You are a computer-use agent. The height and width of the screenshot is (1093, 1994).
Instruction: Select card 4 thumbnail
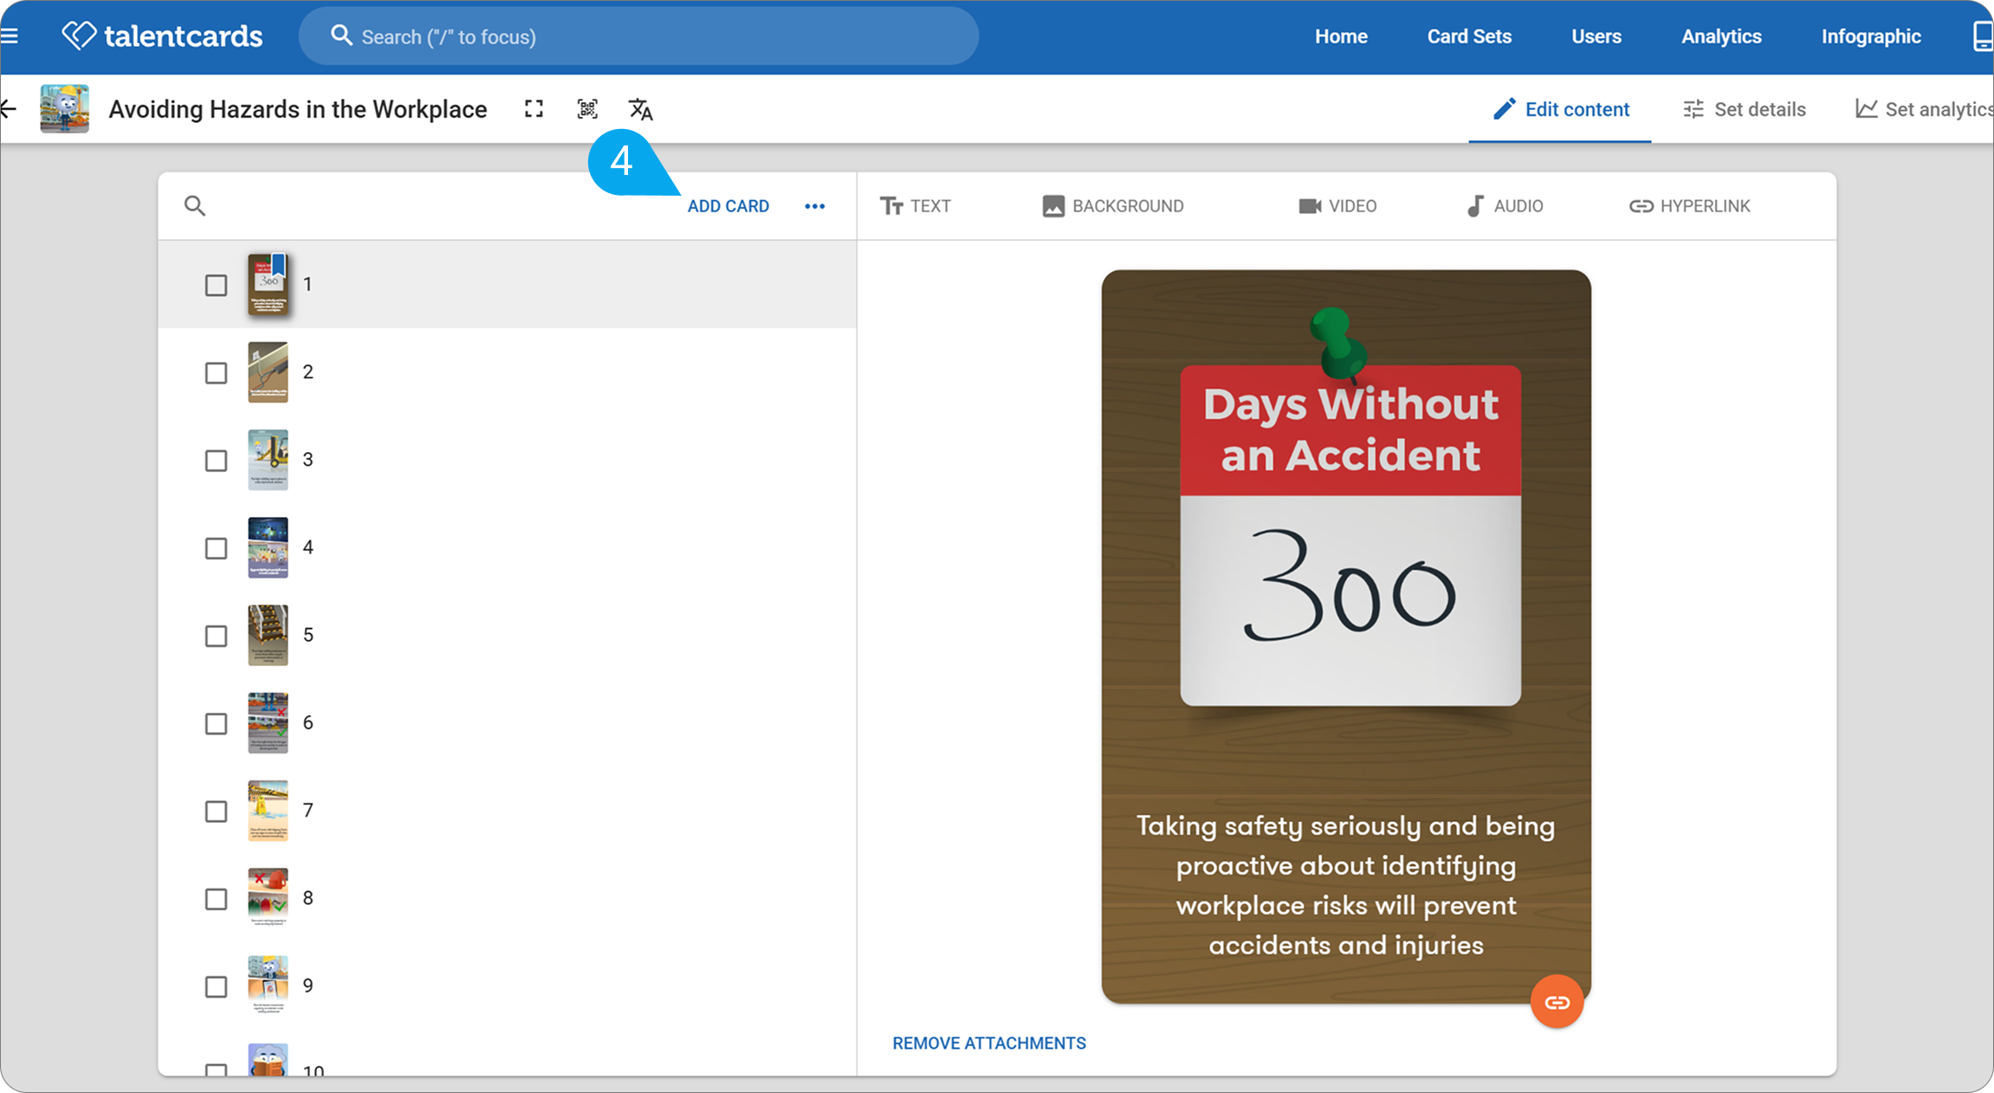click(268, 547)
